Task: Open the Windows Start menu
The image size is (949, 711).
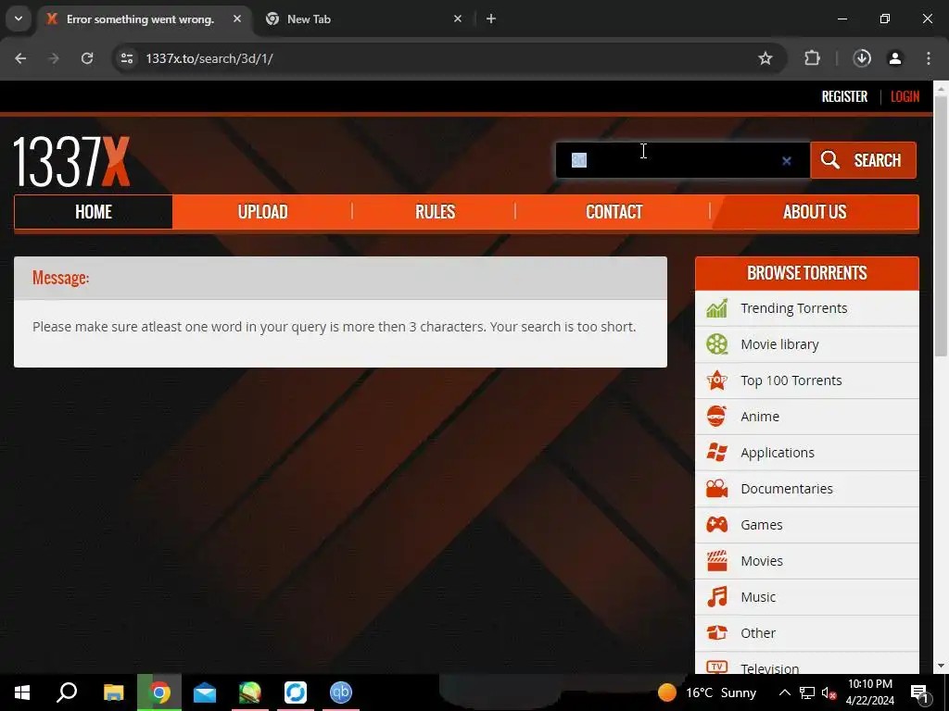Action: pyautogui.click(x=22, y=692)
